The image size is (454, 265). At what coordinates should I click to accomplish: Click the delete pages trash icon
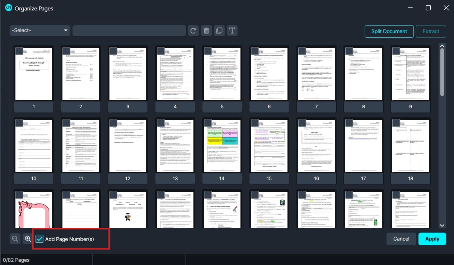tap(206, 31)
